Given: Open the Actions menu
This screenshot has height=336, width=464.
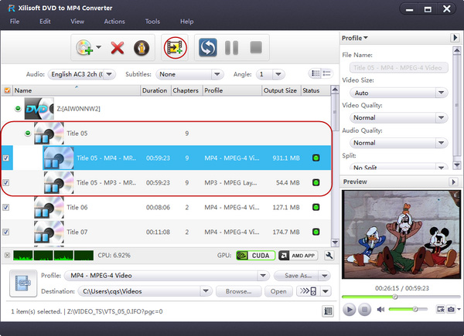Looking at the screenshot, I should [114, 22].
